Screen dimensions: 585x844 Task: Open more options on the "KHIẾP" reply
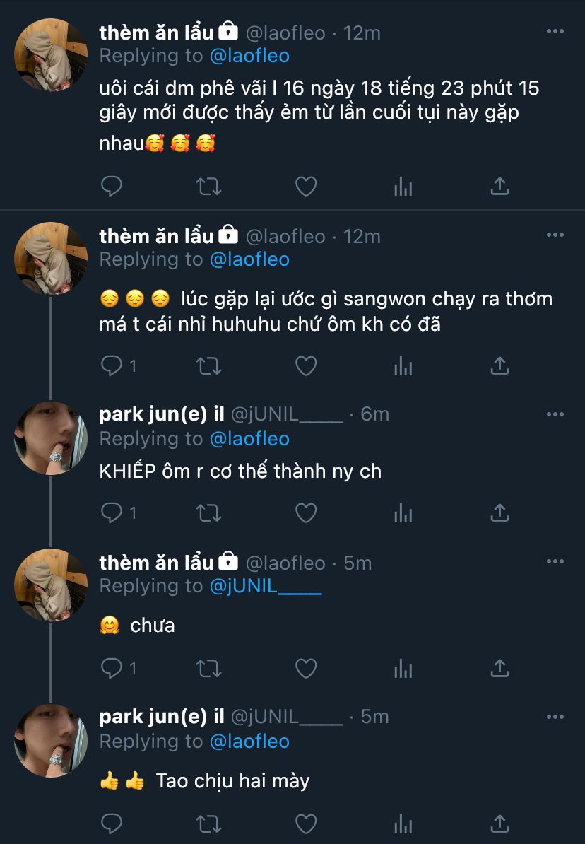(555, 414)
